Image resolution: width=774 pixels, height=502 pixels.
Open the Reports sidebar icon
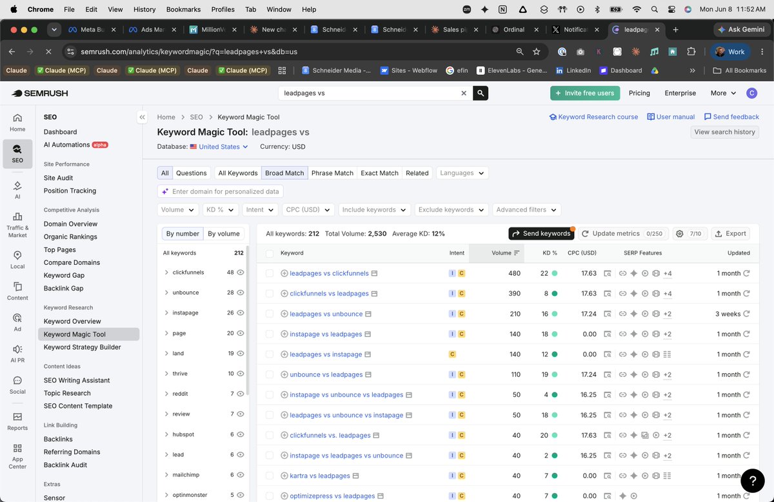[x=17, y=421]
